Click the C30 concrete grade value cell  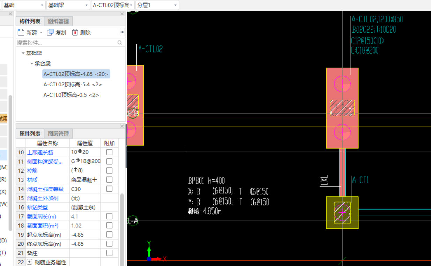[x=85, y=189]
